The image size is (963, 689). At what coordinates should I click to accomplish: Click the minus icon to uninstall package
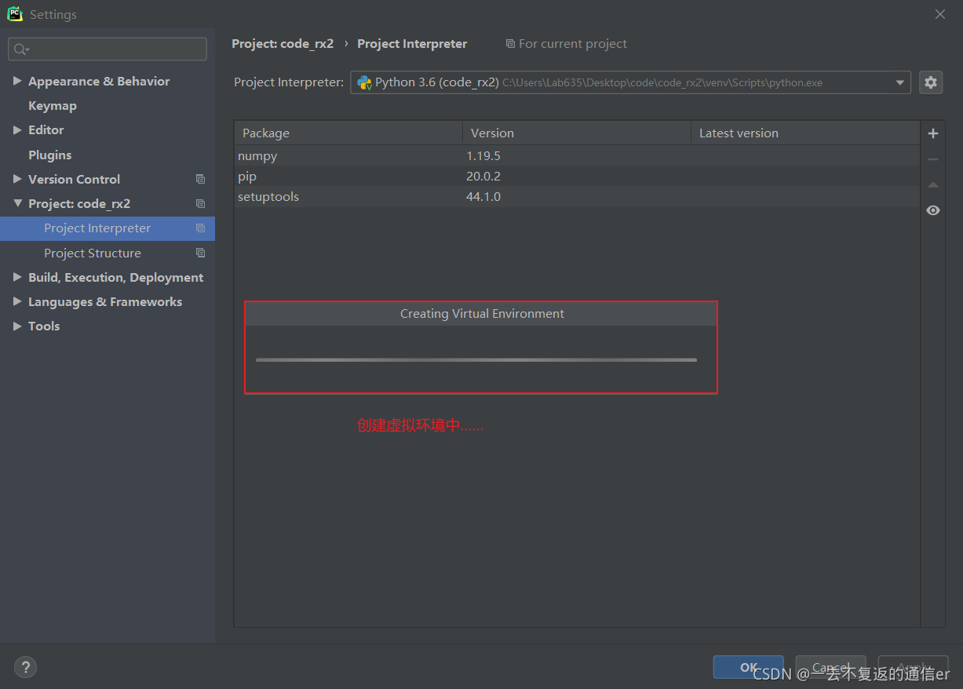click(932, 159)
